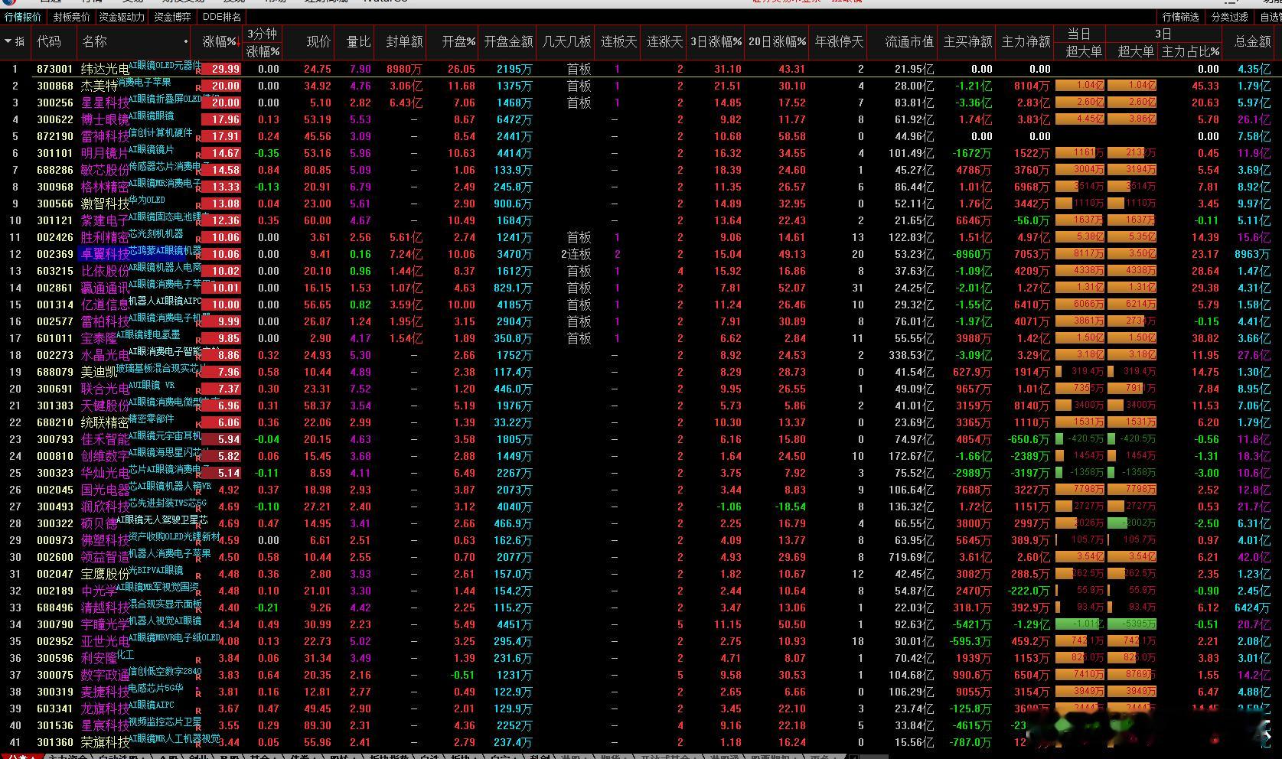Image resolution: width=1282 pixels, height=759 pixels.
Task: Sort by 3分钟涨幅% column header
Action: tap(263, 42)
